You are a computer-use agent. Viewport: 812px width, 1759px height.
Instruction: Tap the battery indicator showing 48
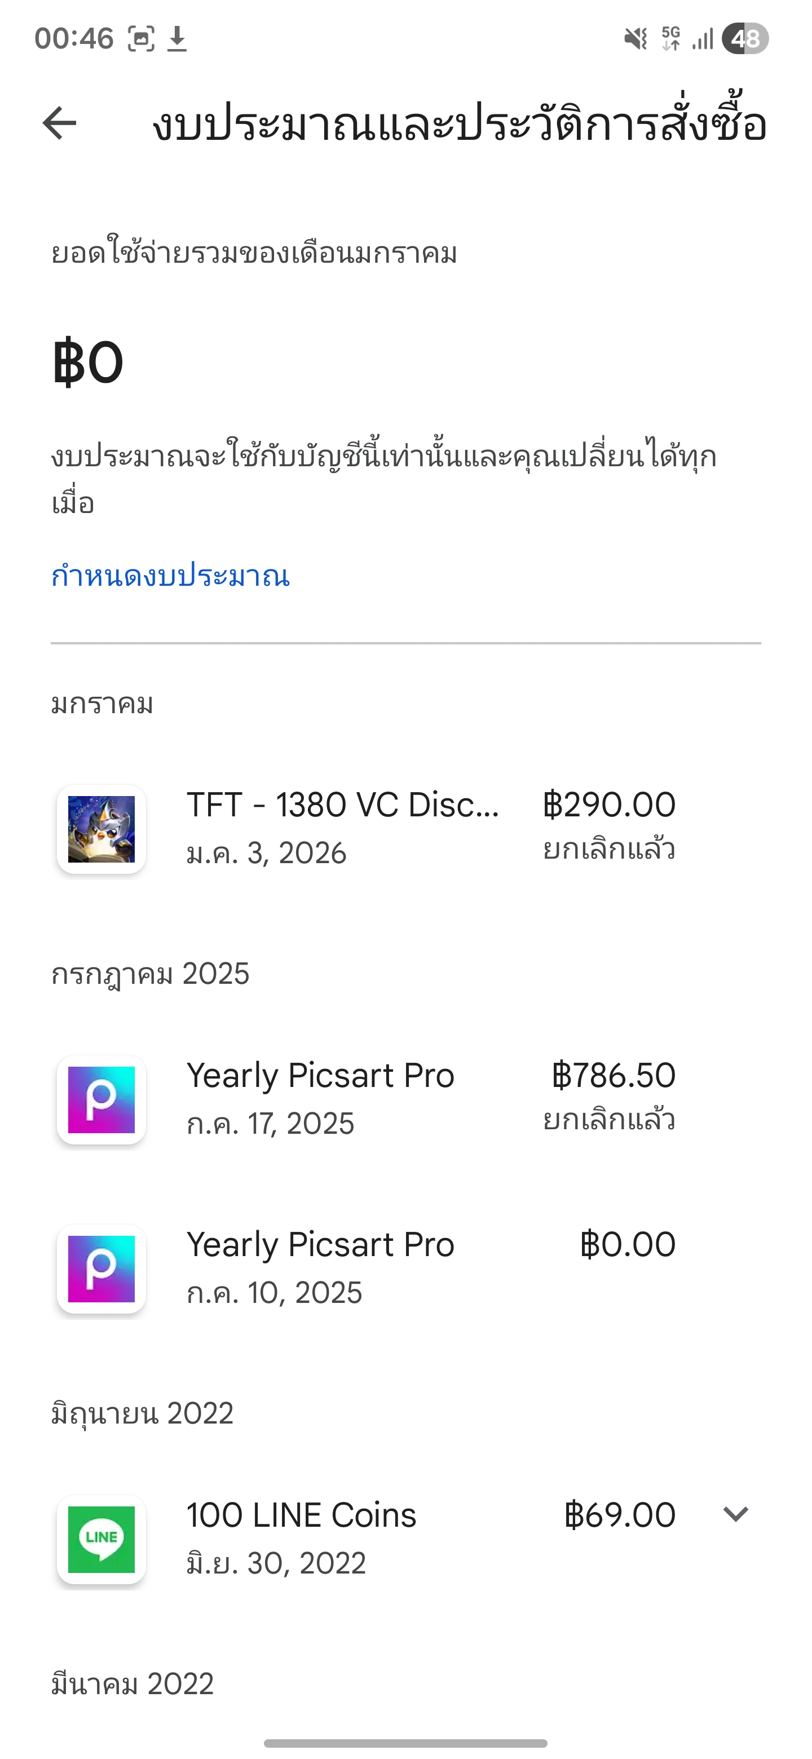[x=745, y=38]
